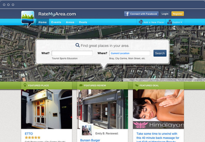Click Emily B. reviewer avatar
This screenshot has width=205, height=142.
87,130
